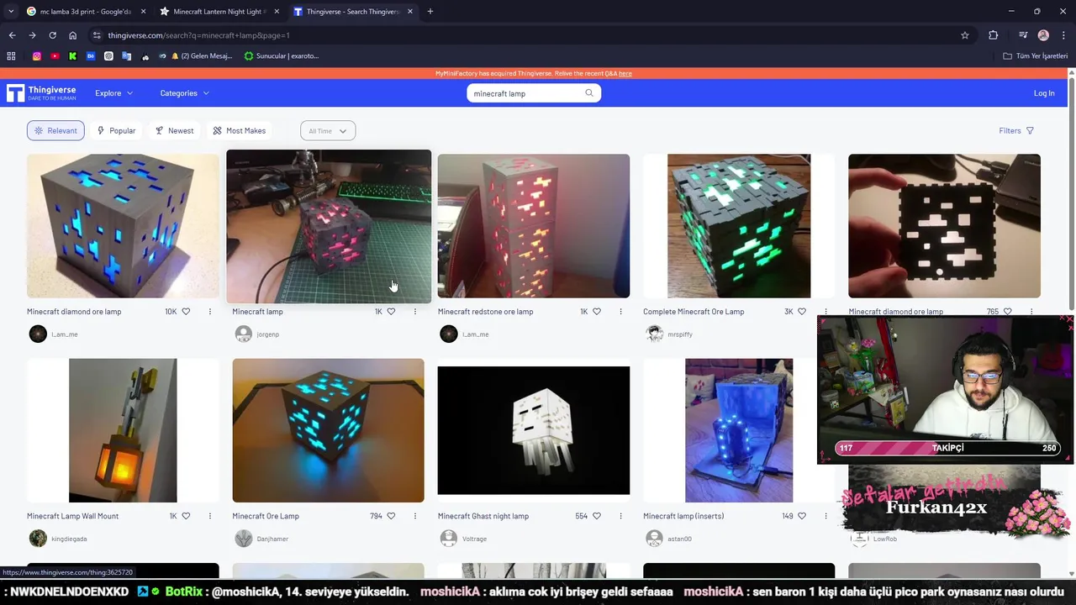Open the Kick bookmark icon
The width and height of the screenshot is (1076, 605).
coord(72,56)
